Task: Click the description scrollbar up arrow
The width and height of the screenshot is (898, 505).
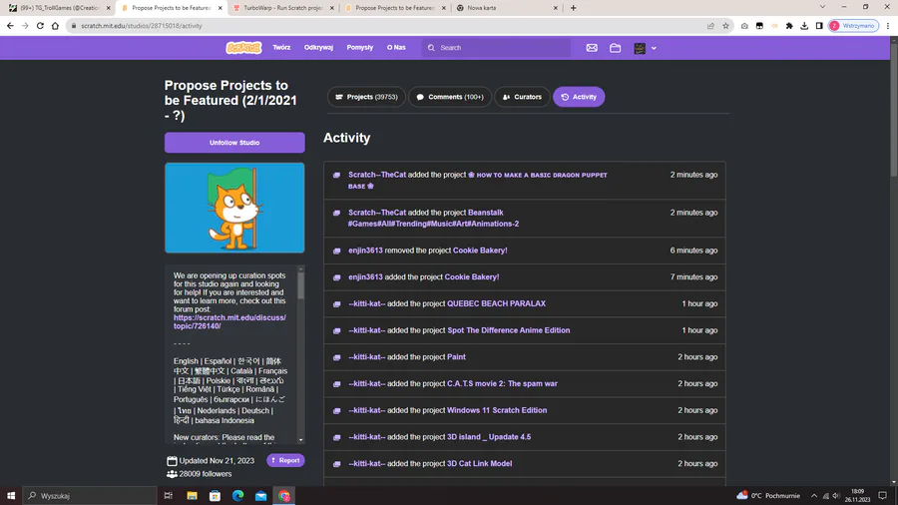Action: 300,268
